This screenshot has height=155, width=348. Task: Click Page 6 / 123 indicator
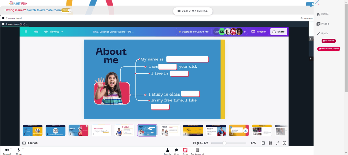click(201, 143)
